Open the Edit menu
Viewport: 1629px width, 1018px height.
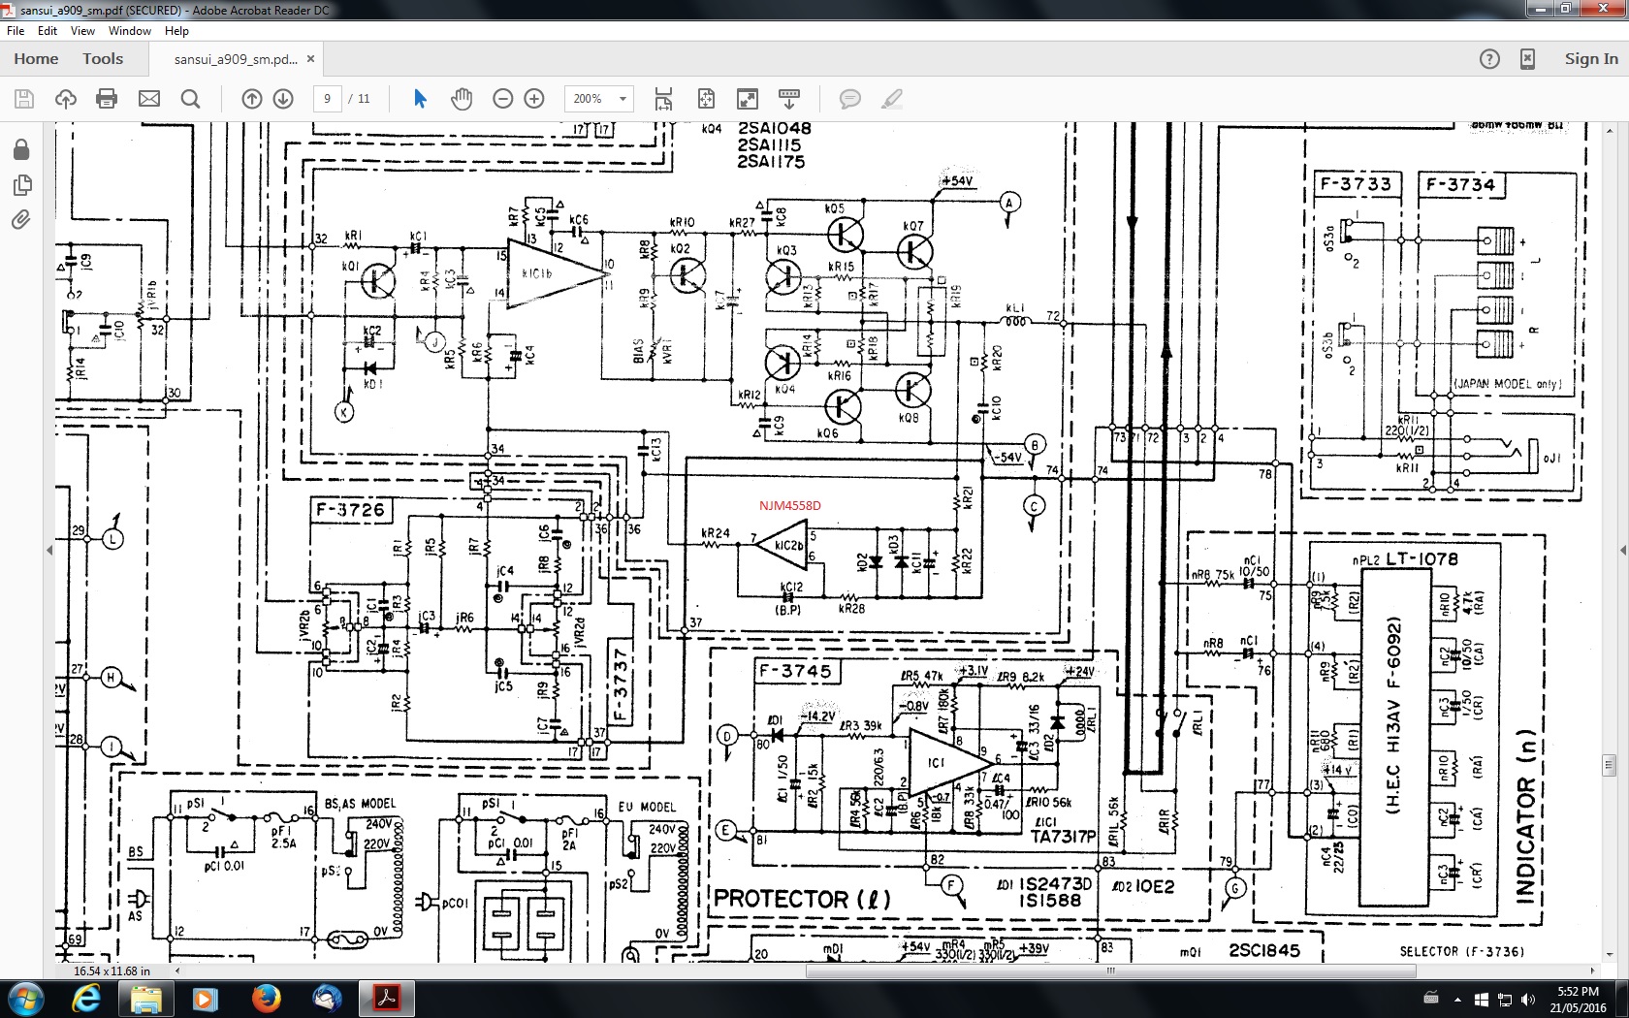(x=48, y=31)
